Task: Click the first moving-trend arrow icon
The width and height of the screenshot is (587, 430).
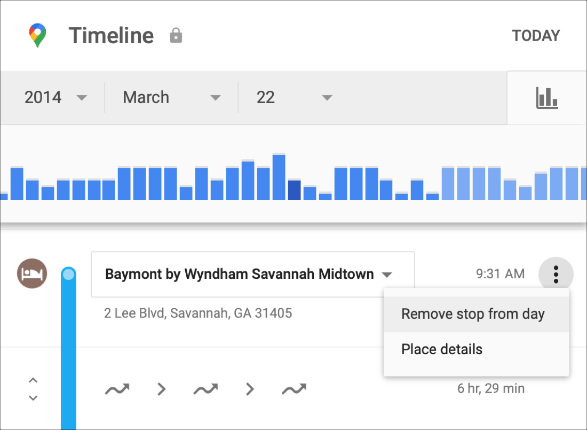Action: [x=117, y=389]
